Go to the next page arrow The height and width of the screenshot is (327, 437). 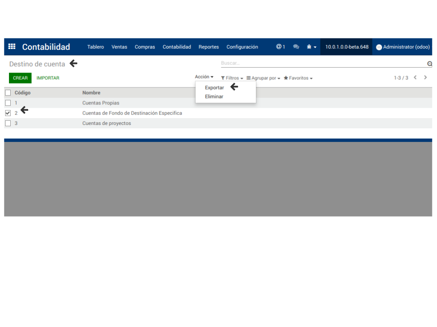point(425,78)
